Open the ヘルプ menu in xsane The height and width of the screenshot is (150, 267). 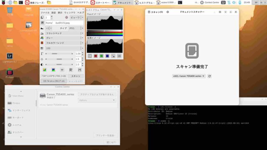(81, 12)
